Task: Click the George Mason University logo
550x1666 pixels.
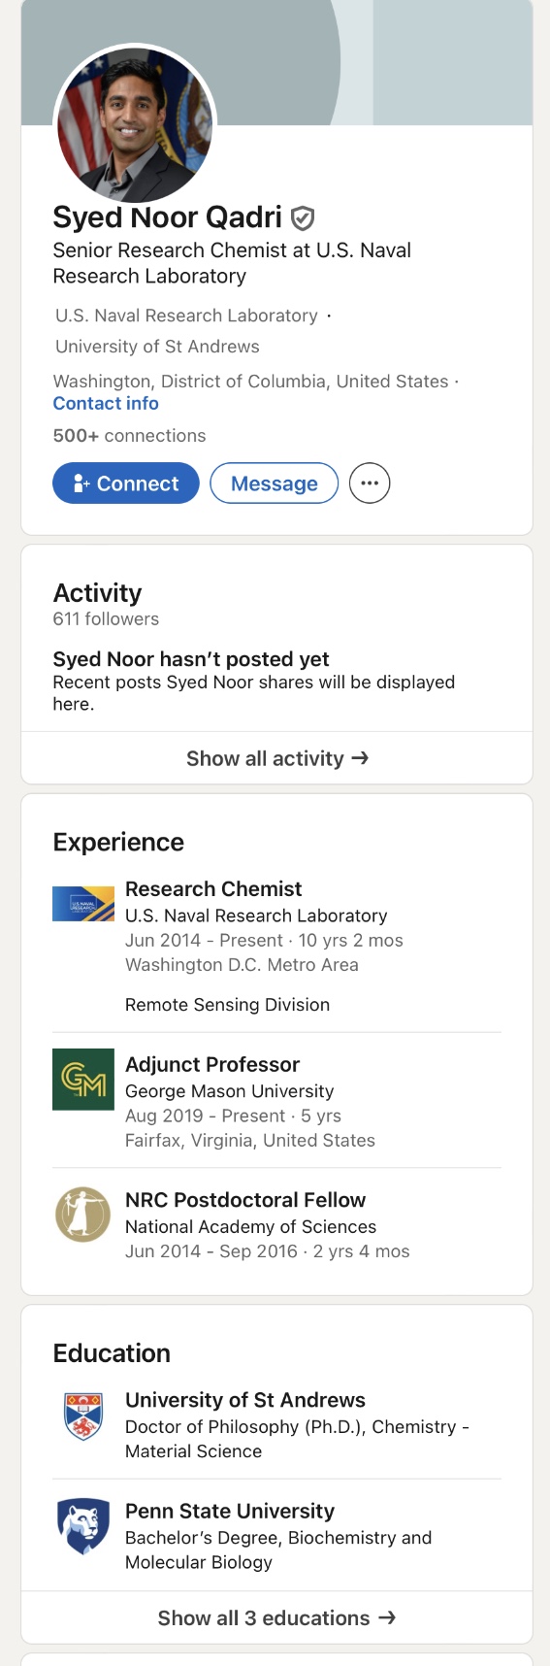Action: tap(83, 1080)
